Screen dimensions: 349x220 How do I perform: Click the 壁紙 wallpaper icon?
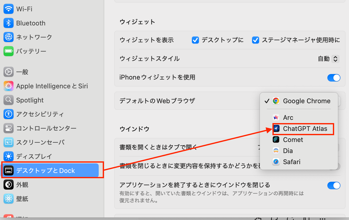tap(9, 199)
